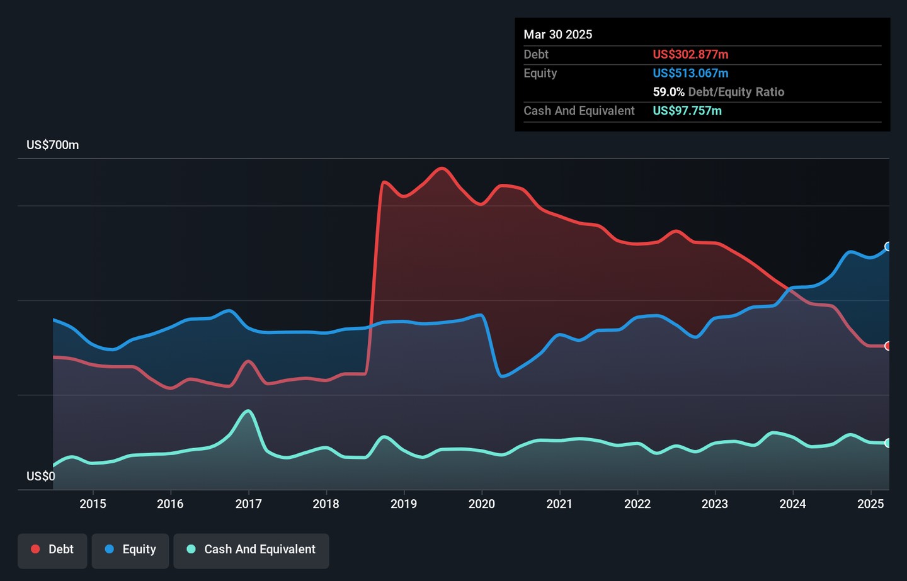Image resolution: width=907 pixels, height=581 pixels.
Task: Click the Mar 30 2025 tooltip date
Action: click(x=558, y=35)
